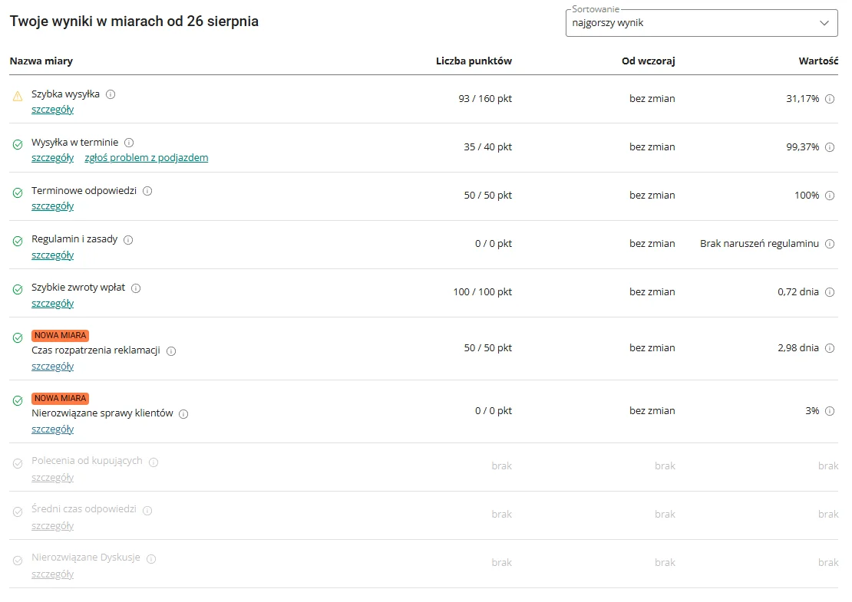Open szczegóły link under Polecenia od kupujących

(x=53, y=478)
